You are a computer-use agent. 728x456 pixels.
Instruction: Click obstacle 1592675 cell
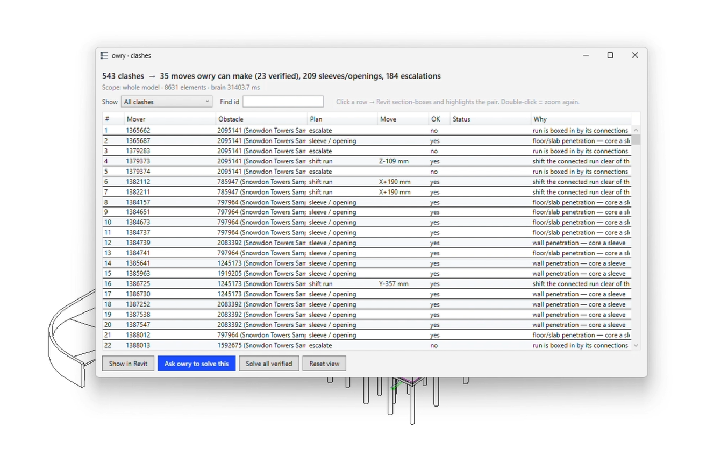261,346
